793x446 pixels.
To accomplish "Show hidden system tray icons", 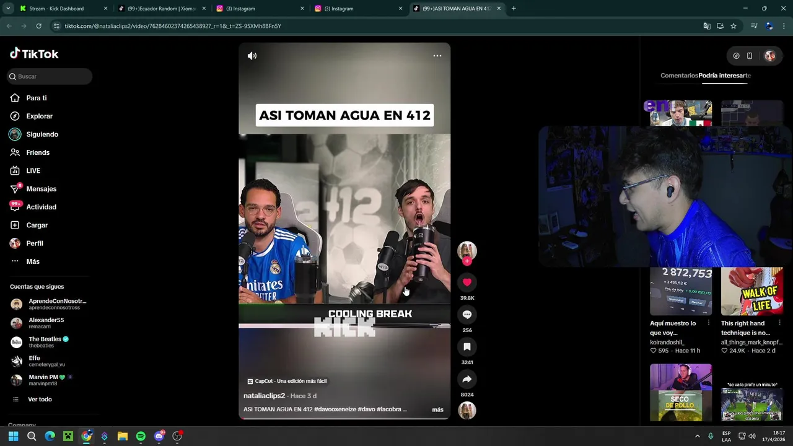I will (x=697, y=436).
